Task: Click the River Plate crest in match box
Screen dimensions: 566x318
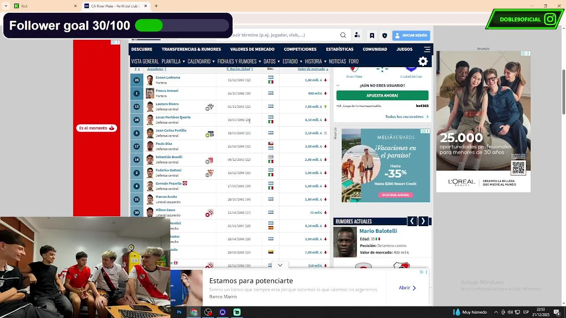Action: coord(354,70)
